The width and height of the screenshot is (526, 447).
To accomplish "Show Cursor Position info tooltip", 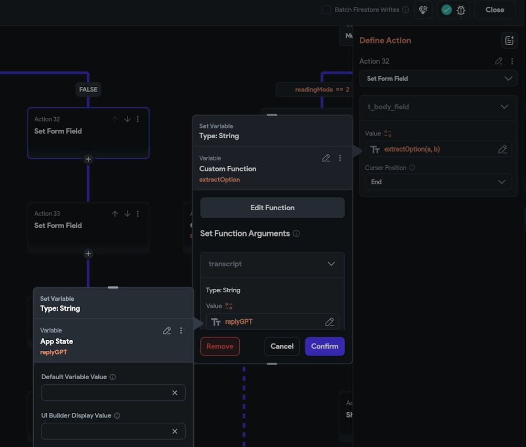I will [412, 168].
